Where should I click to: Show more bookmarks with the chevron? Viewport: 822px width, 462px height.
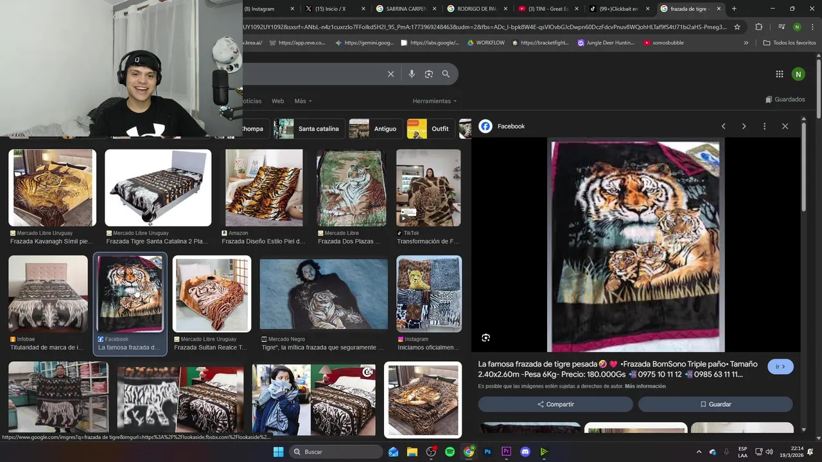point(746,43)
